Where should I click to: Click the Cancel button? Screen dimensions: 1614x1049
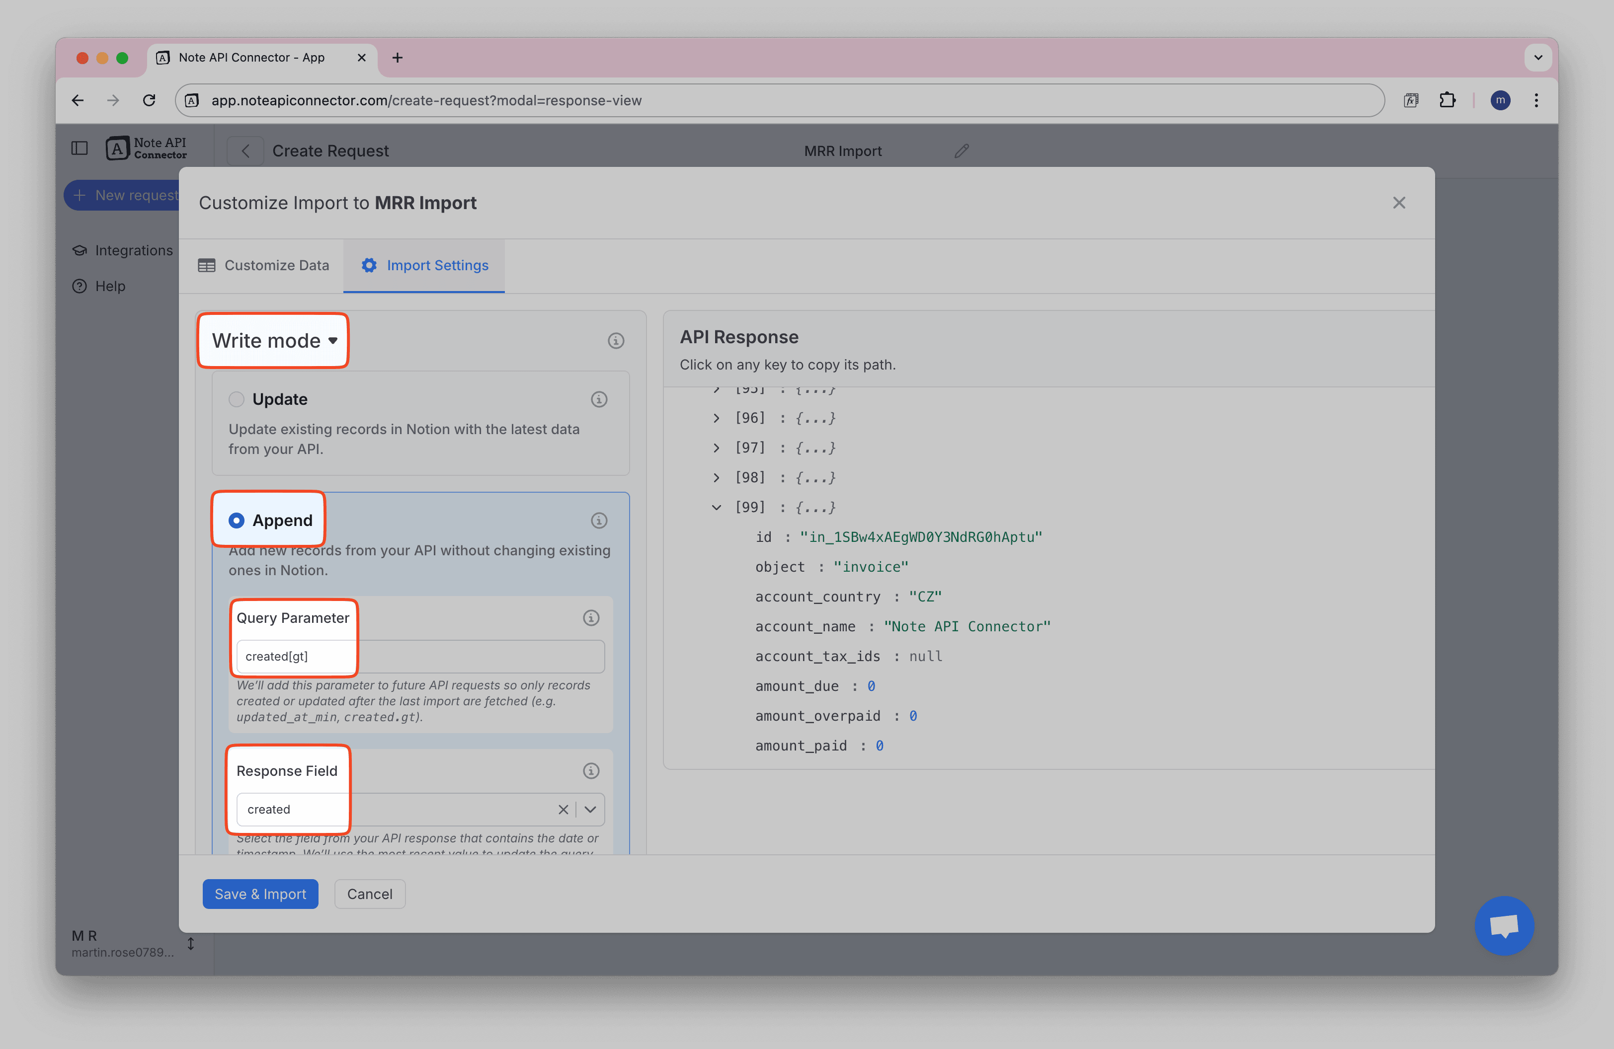click(370, 895)
